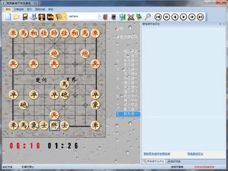Switch to the 思考细节与评注 tab
This screenshot has height=171, width=228.
tap(154, 161)
